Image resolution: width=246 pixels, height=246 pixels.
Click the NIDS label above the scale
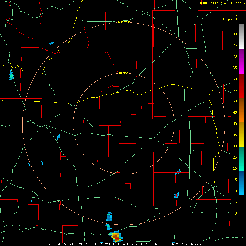(240, 16)
